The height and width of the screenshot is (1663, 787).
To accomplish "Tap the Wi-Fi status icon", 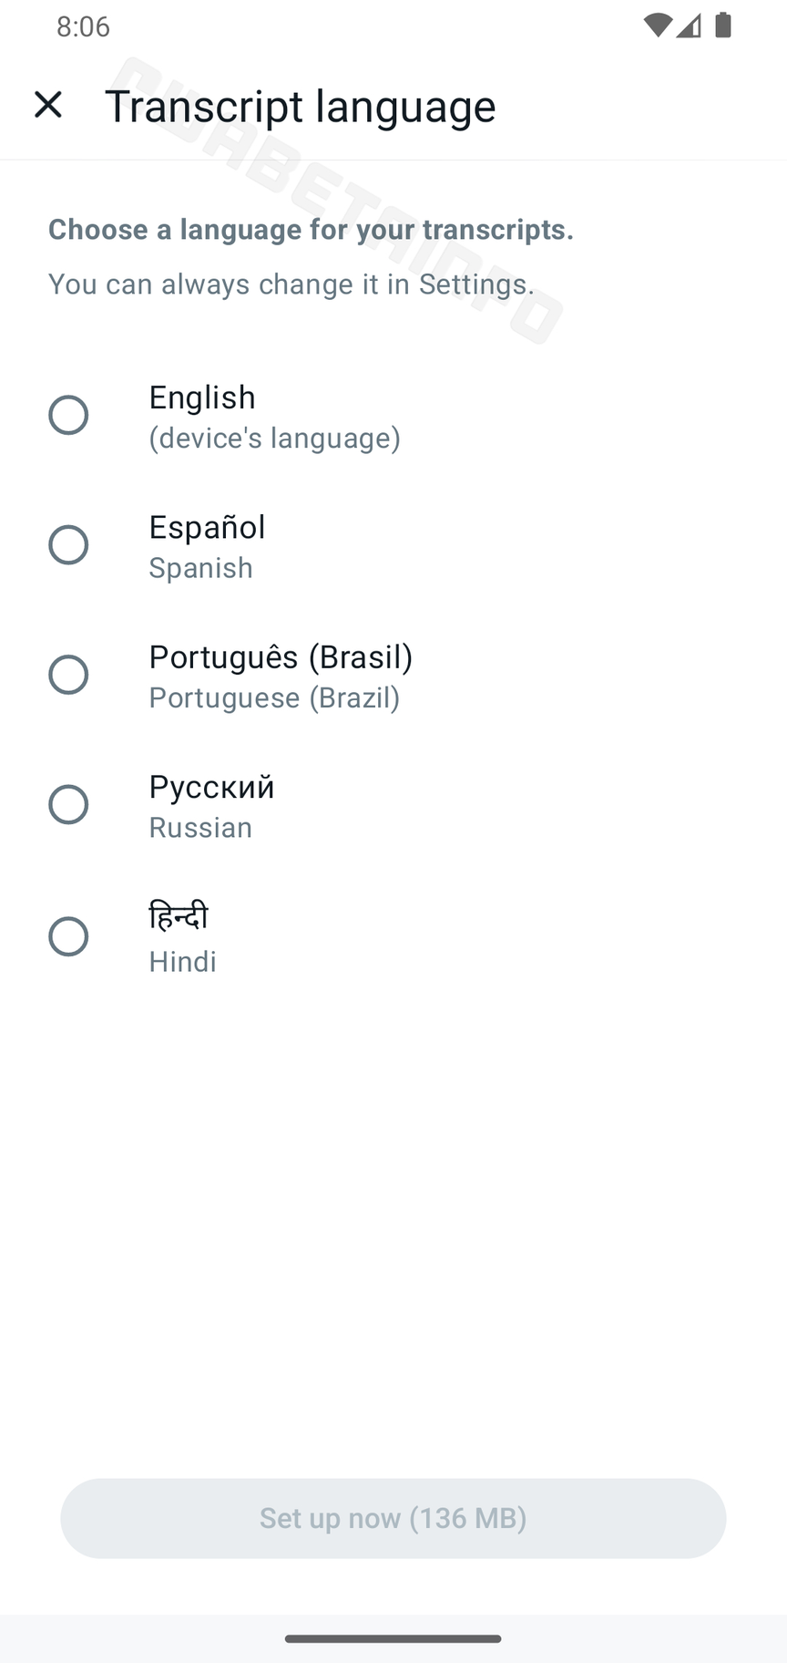I will [x=657, y=26].
